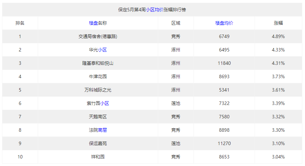Image resolution: width=305 pixels, height=166 pixels.
Task: Click the 小区均价 link in the table title
Action: click(154, 10)
